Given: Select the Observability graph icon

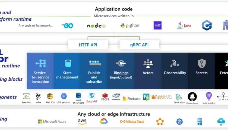Looking at the screenshot, I should 175,63.
